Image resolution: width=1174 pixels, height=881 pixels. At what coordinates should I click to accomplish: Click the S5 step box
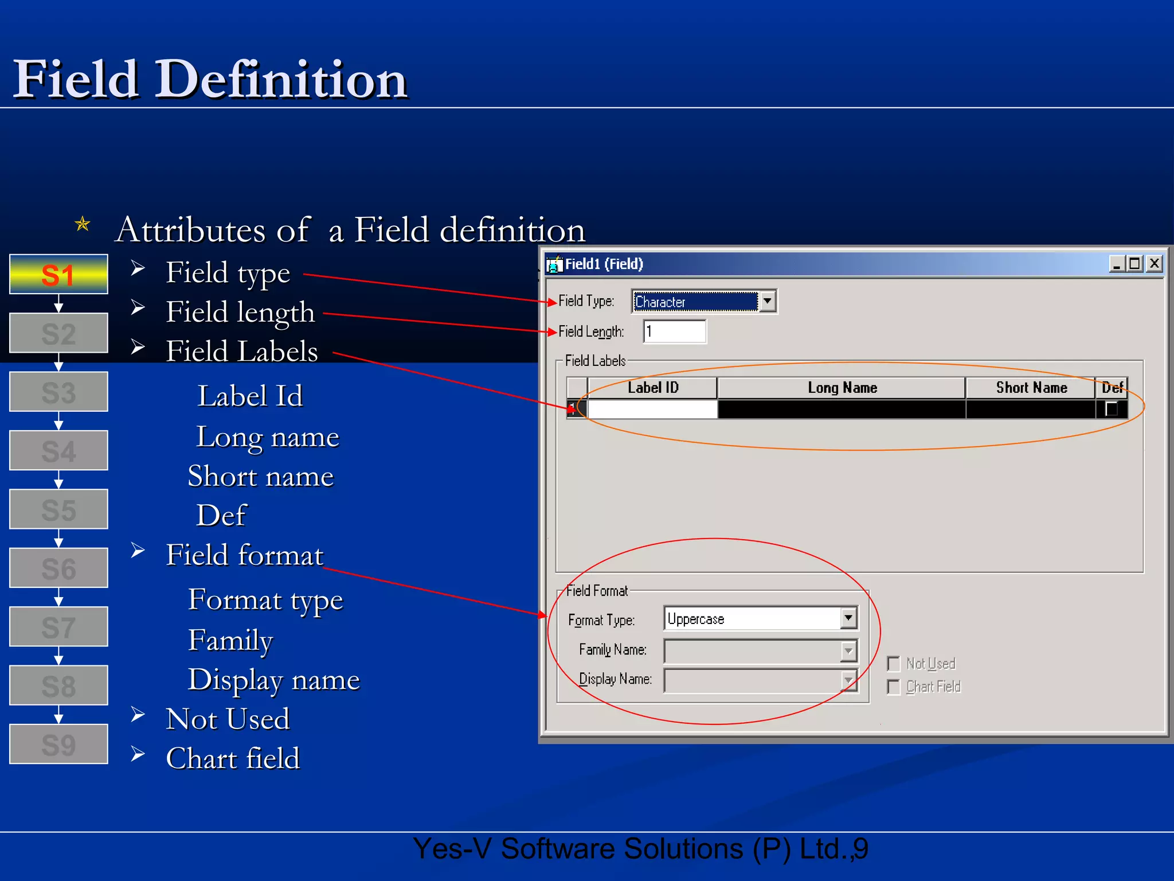coord(58,509)
